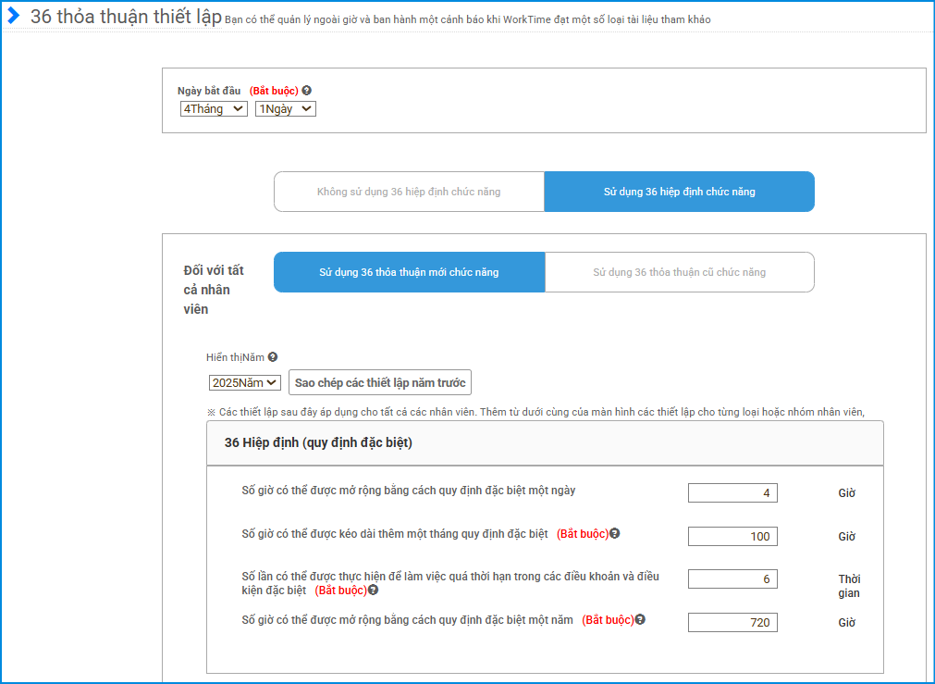Choose Sử dụng 36 thỏa thuận mới chức năng
935x684 pixels.
pyautogui.click(x=409, y=272)
